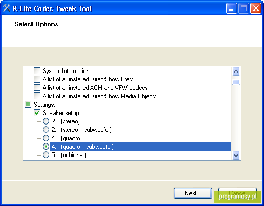Click the scrollbar thumb in the options list

click(236, 82)
